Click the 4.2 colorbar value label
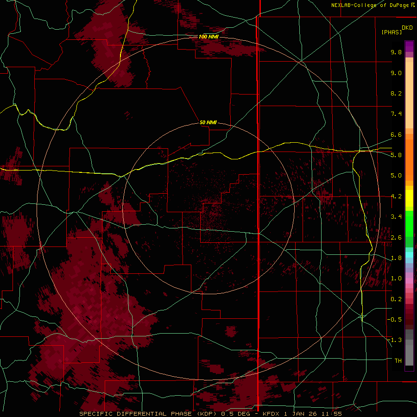This screenshot has width=417, height=417. click(396, 196)
